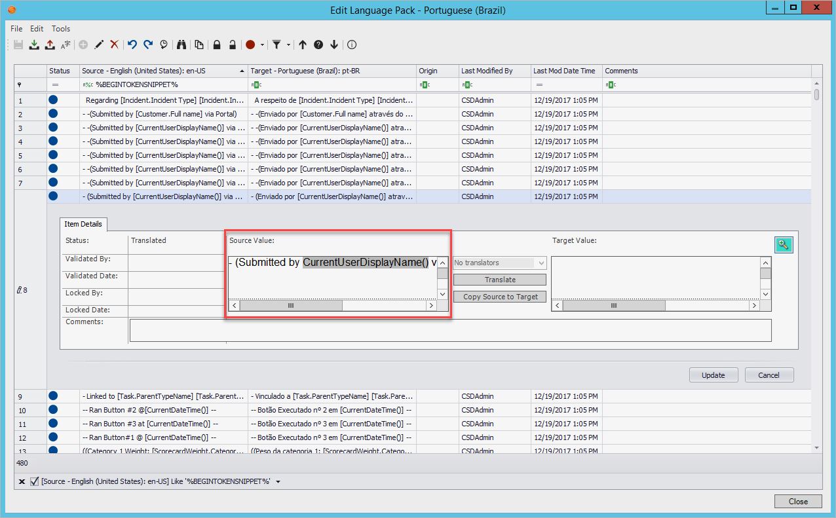Click the Edit pencil toolbar icon
Viewport: 836px width, 518px height.
pos(99,45)
